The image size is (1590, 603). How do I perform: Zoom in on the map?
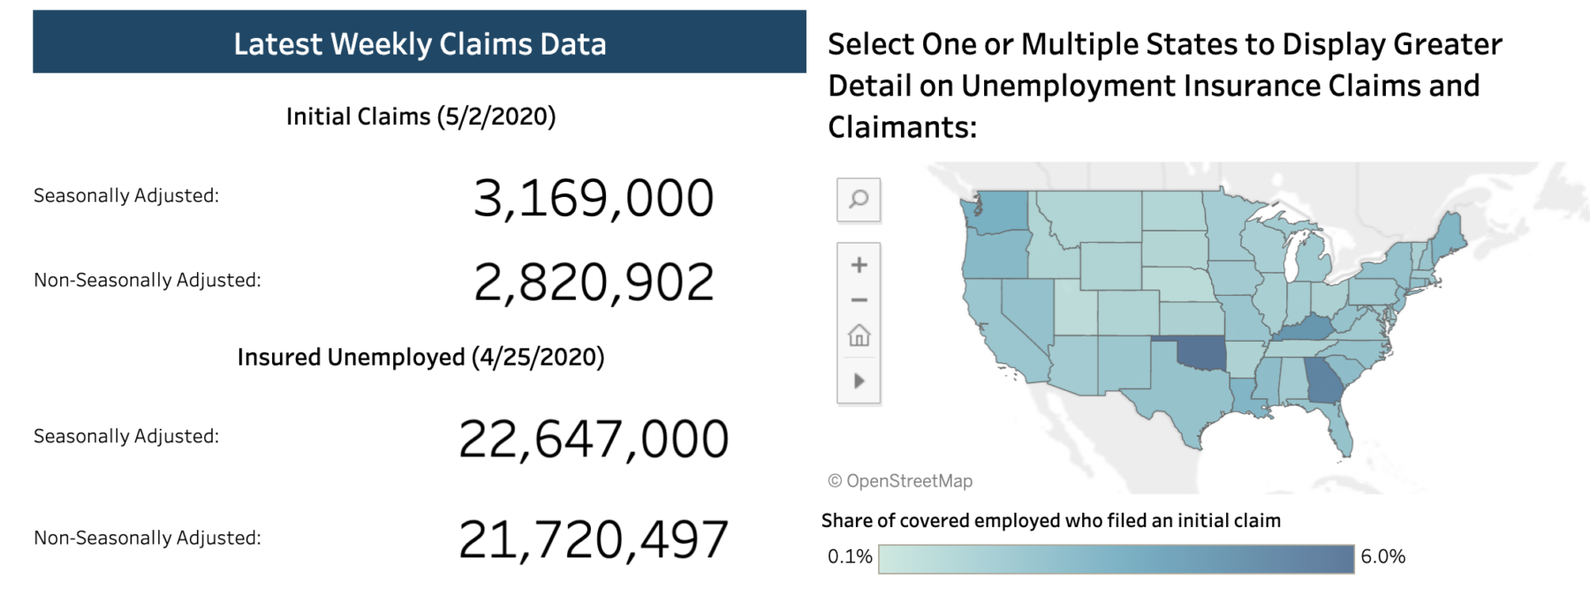(x=859, y=265)
